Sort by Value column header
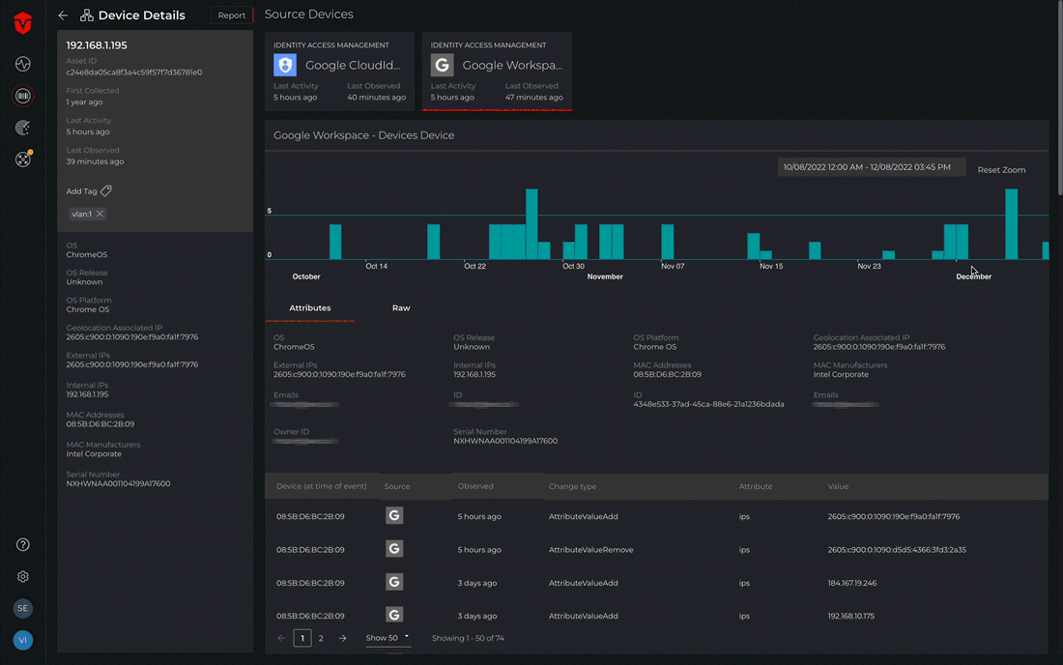This screenshot has width=1063, height=665. tap(838, 486)
